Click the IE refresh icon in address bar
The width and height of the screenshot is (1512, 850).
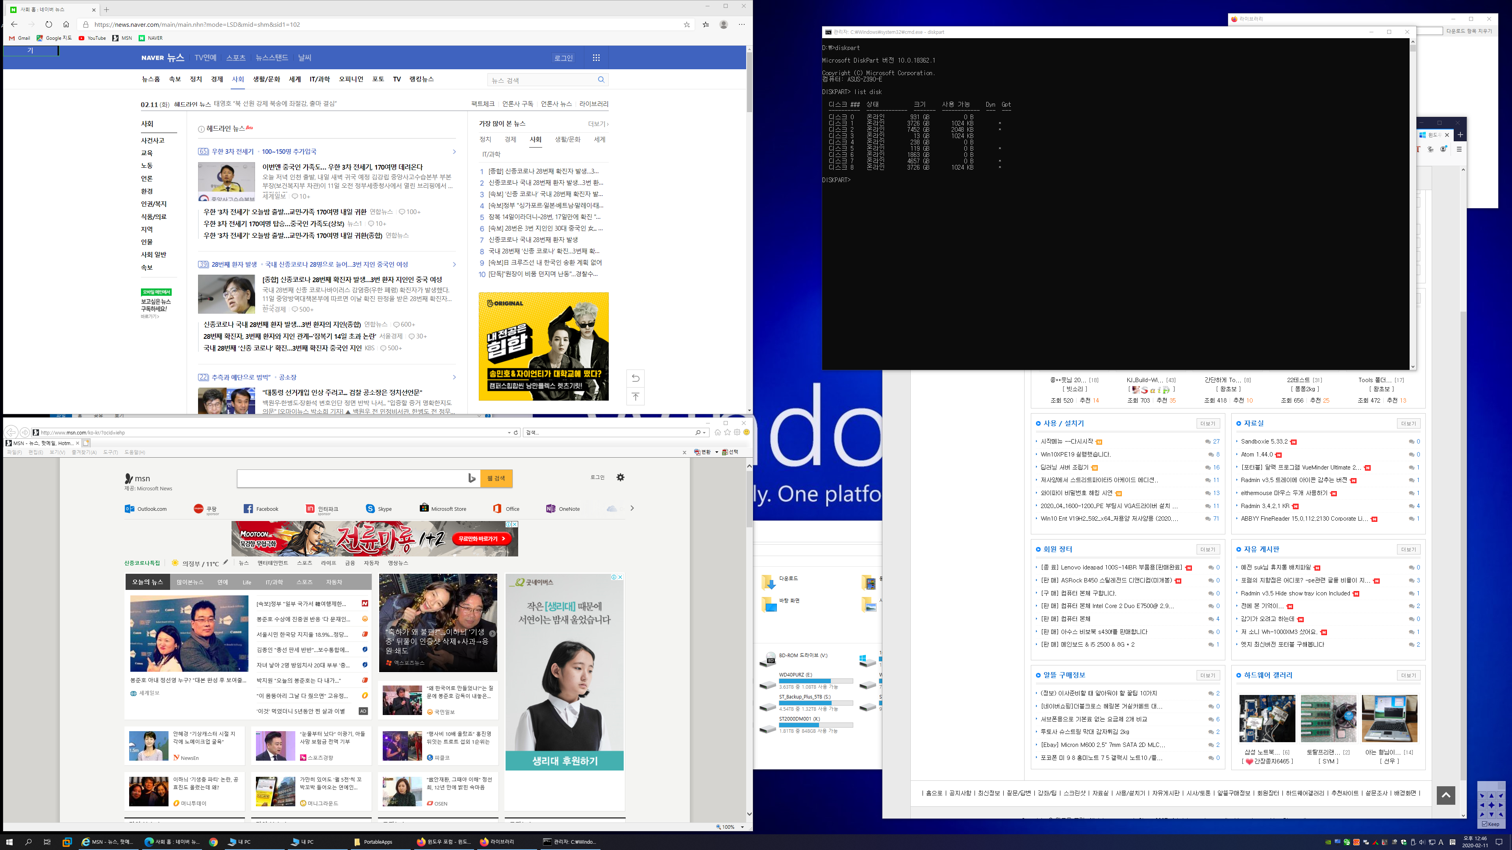[x=516, y=432]
